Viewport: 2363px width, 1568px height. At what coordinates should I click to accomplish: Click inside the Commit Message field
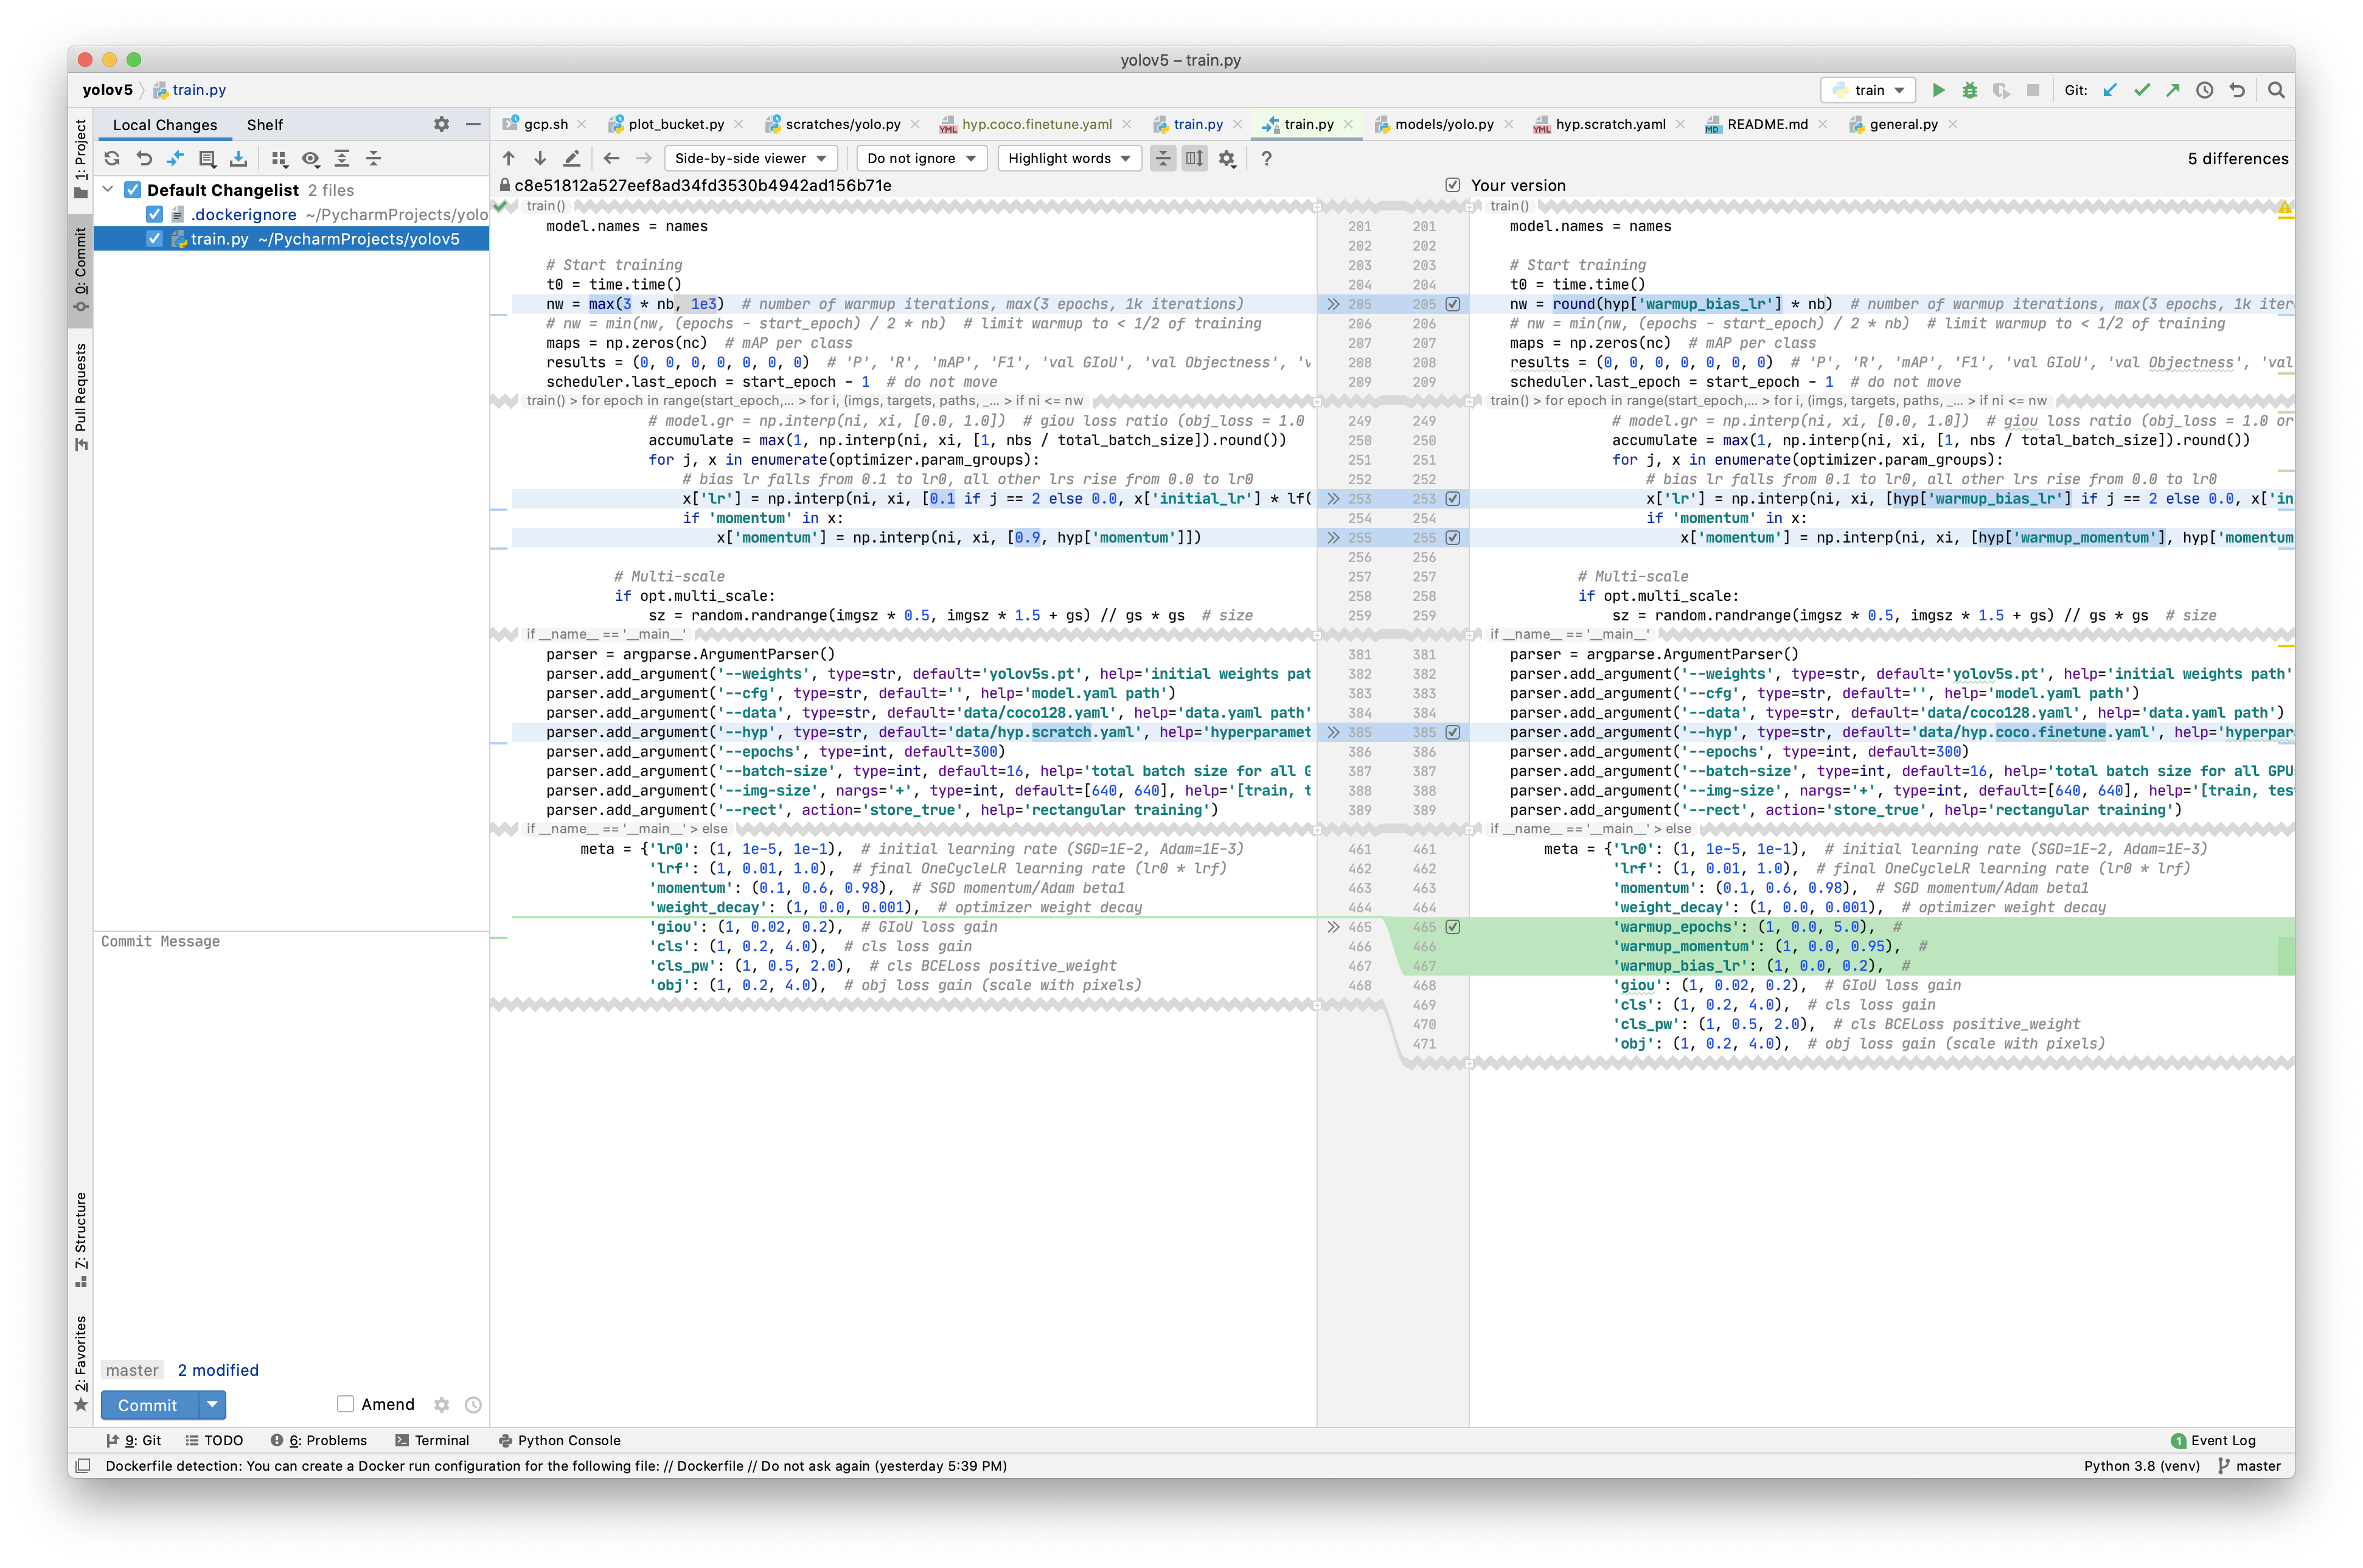tap(290, 1100)
